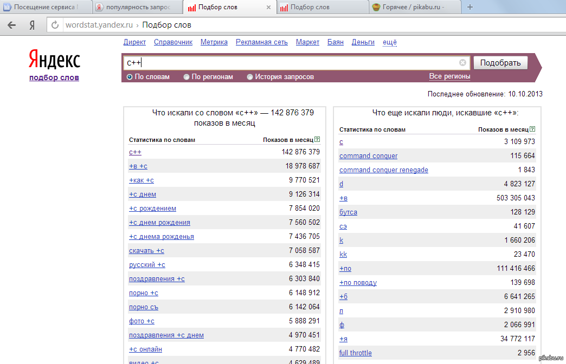The height and width of the screenshot is (364, 566).
Task: Open the Маркет service link
Action: (x=307, y=42)
